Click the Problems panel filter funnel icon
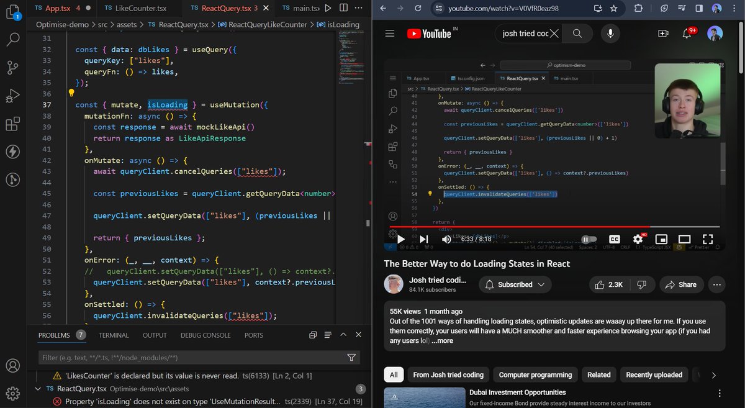This screenshot has width=745, height=408. coord(352,358)
